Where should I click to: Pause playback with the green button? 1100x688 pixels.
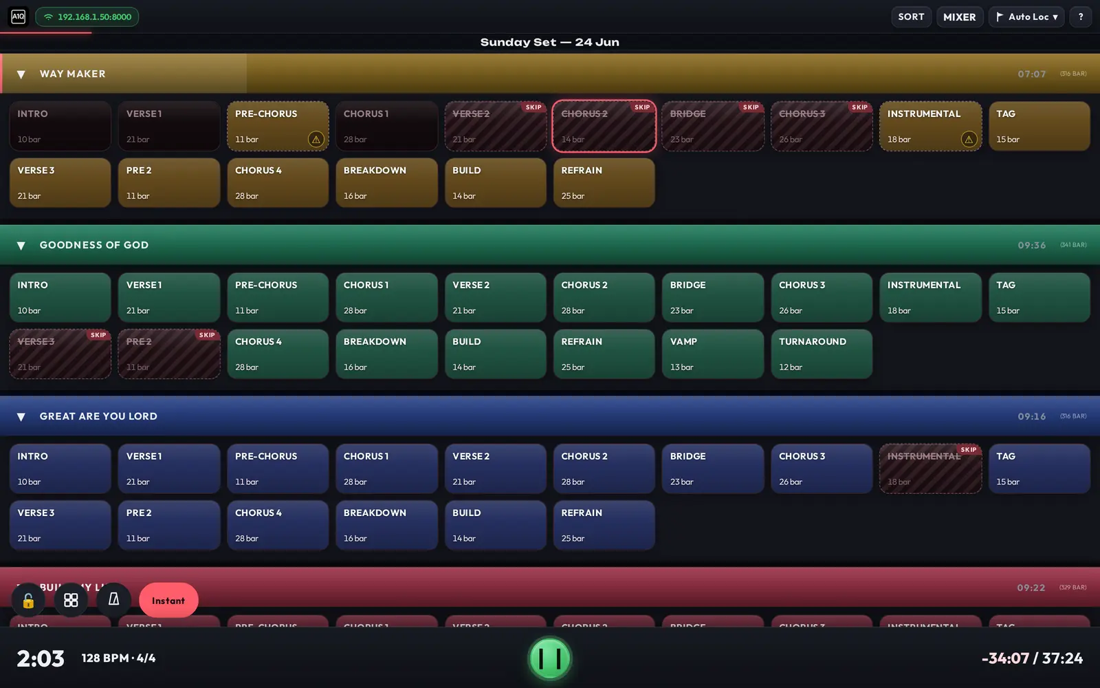pyautogui.click(x=549, y=658)
